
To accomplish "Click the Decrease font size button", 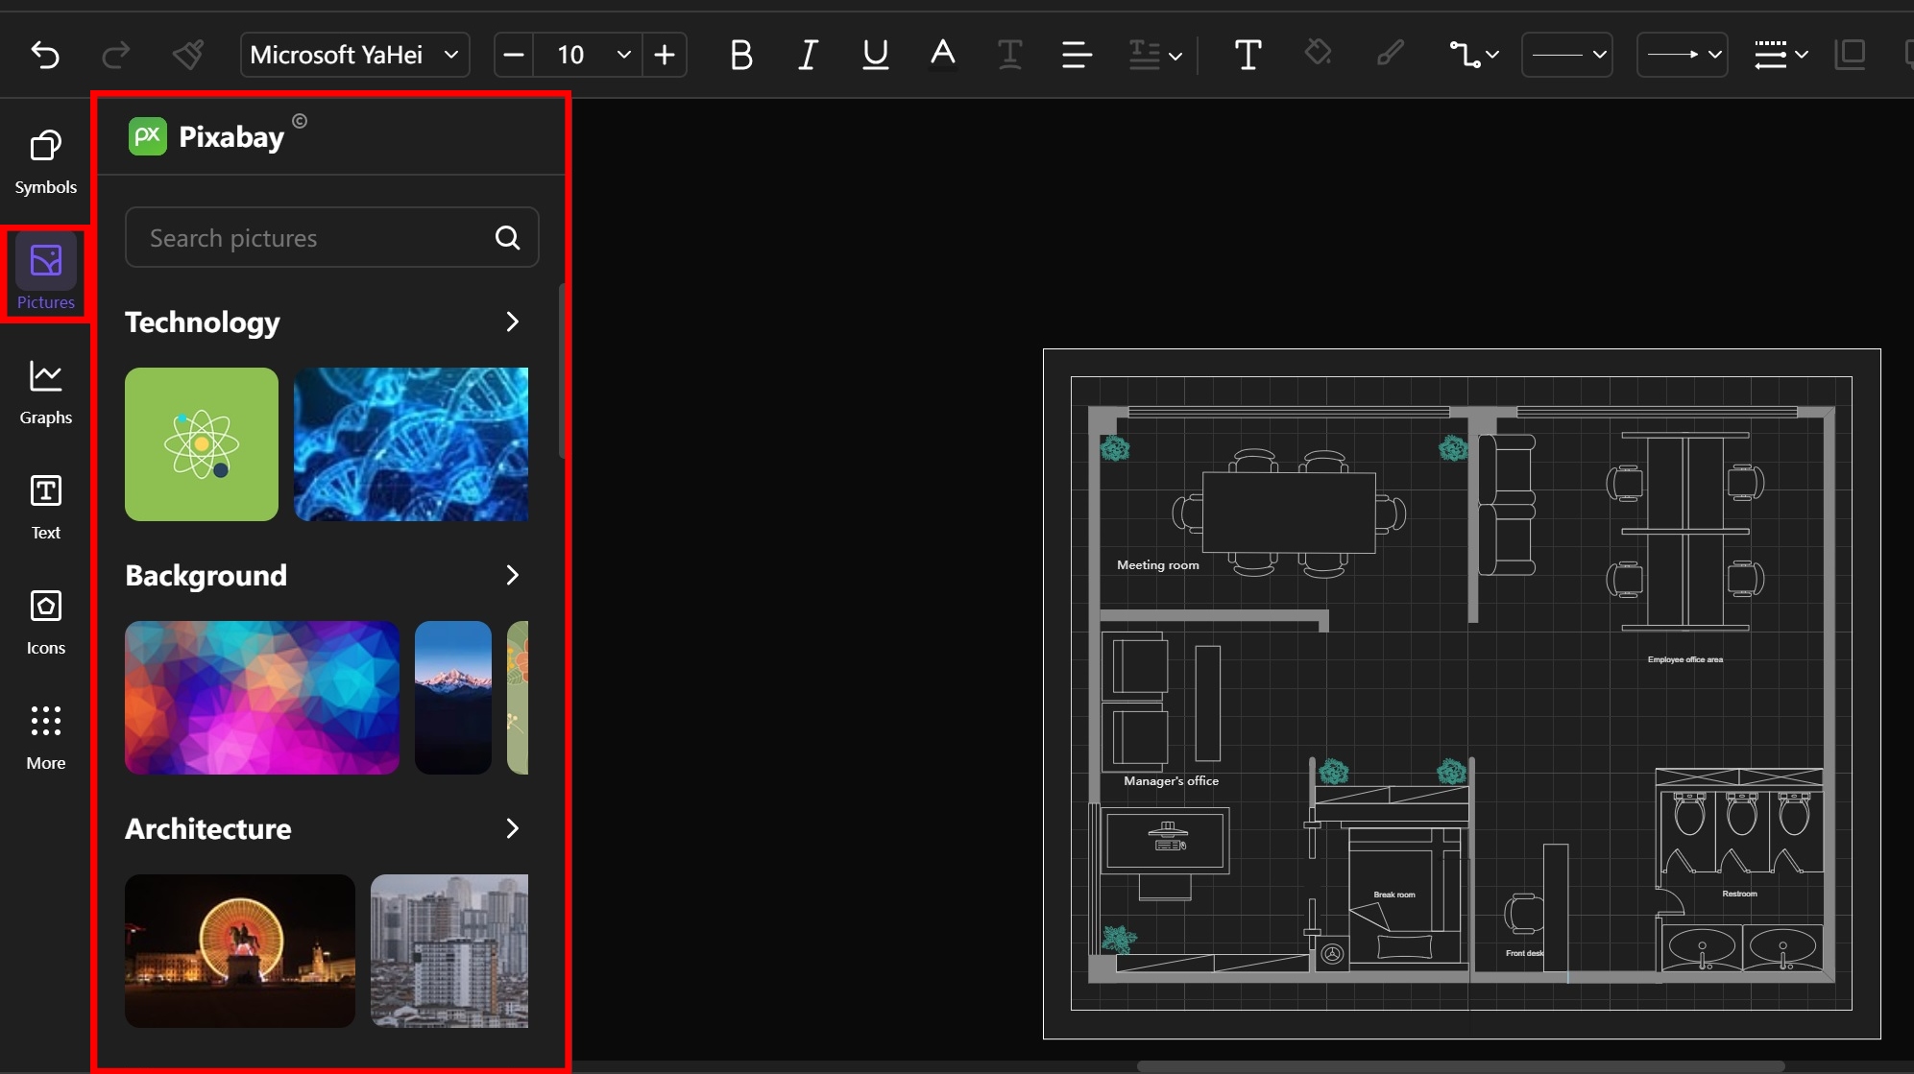I will 514,54.
